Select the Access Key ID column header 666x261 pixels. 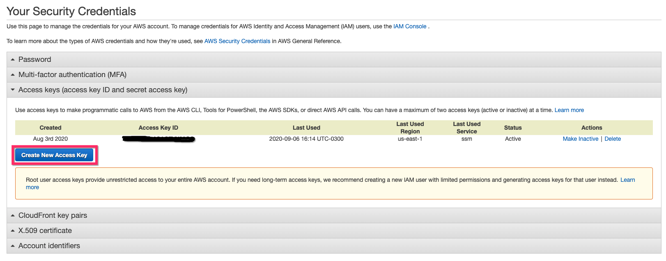(x=158, y=128)
